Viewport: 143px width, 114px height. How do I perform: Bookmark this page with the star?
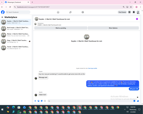click(x=131, y=7)
